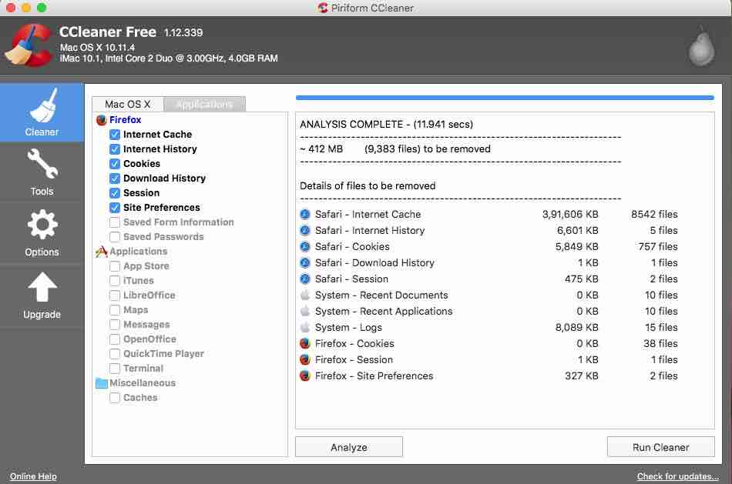The image size is (732, 484).
Task: Disable Firefox Download History cleaning
Action: [114, 179]
